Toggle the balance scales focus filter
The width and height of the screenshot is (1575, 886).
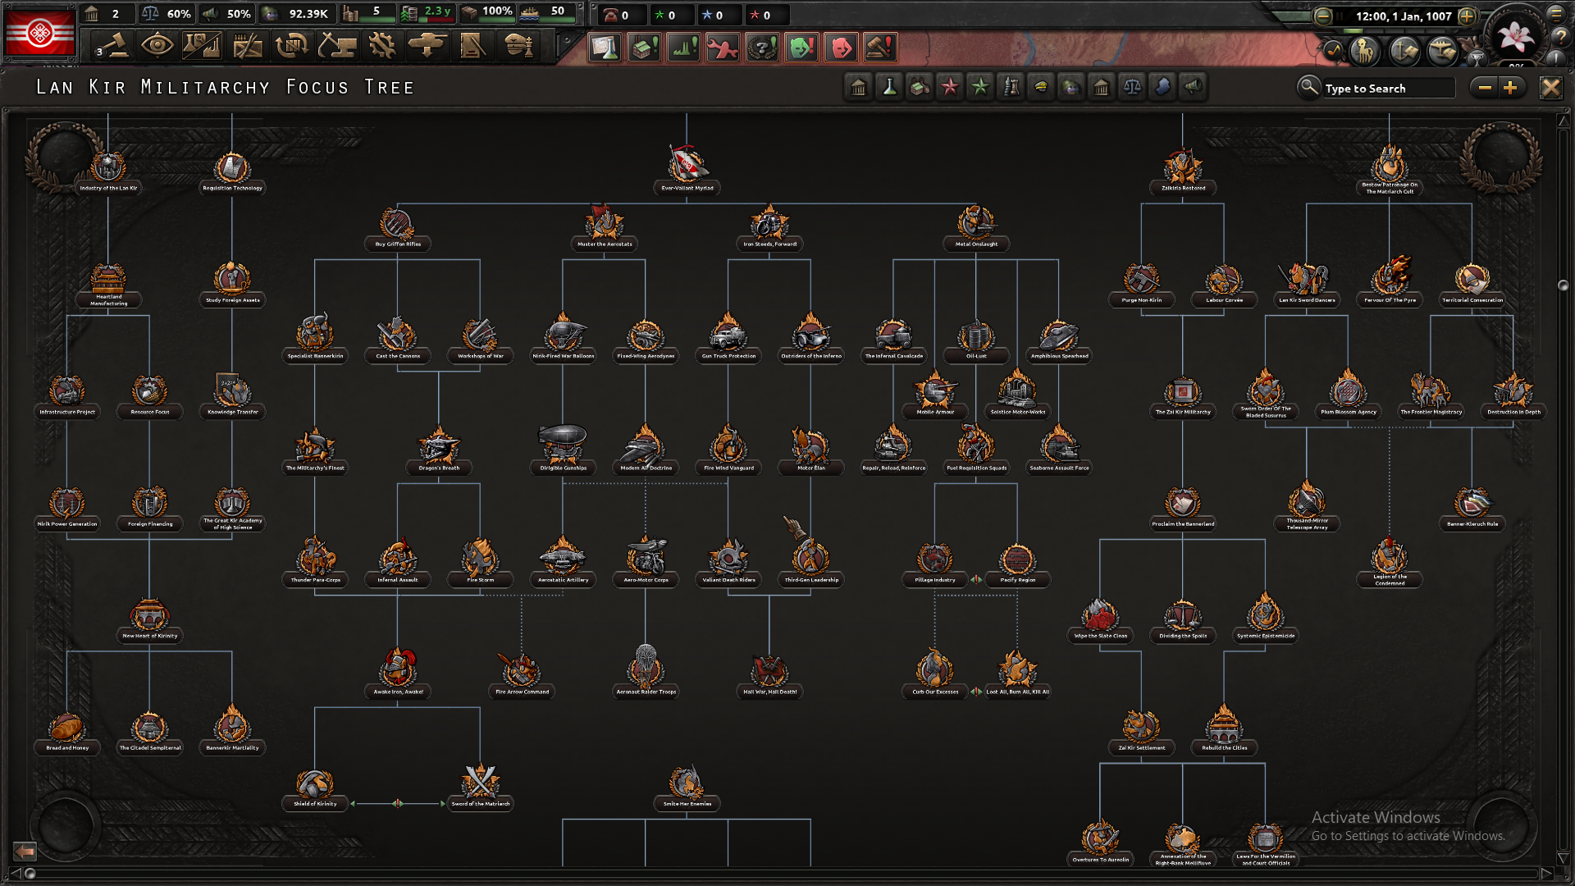[x=1132, y=87]
